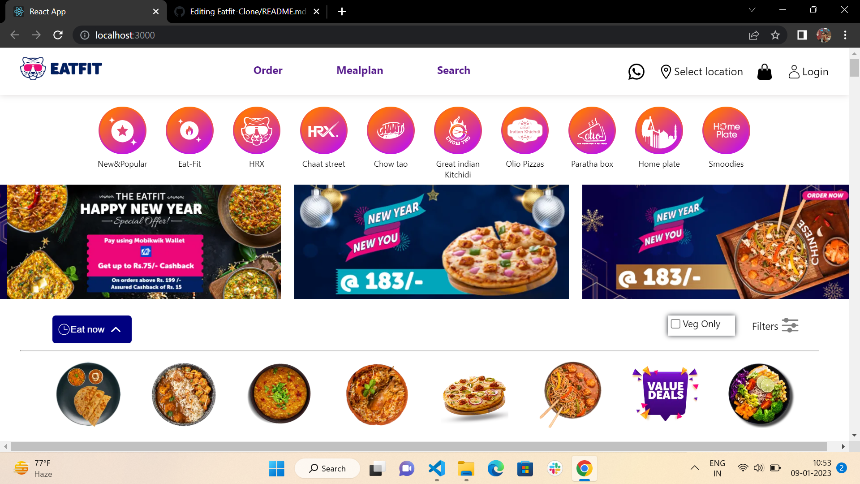Select the HRX brand icon
The height and width of the screenshot is (484, 860).
(256, 130)
